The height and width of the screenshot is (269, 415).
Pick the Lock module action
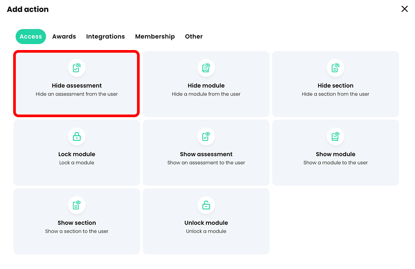76,152
